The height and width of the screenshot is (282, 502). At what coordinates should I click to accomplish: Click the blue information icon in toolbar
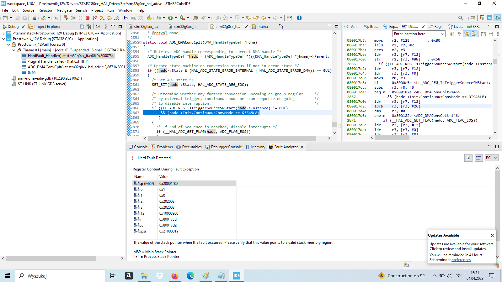299,18
